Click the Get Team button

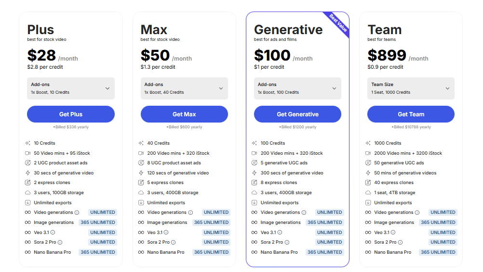411,114
